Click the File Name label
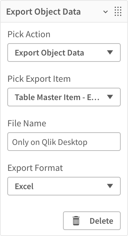128x236 pixels. click(x=27, y=123)
